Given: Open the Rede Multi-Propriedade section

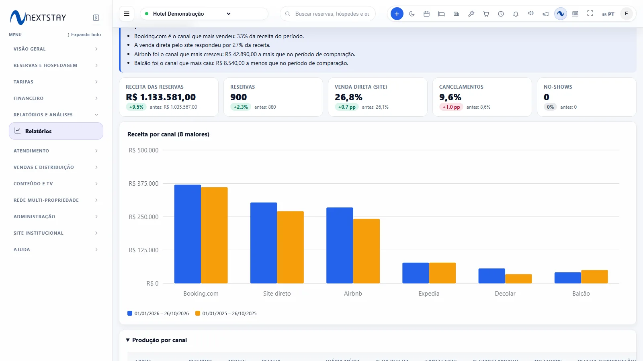Looking at the screenshot, I should pyautogui.click(x=56, y=200).
